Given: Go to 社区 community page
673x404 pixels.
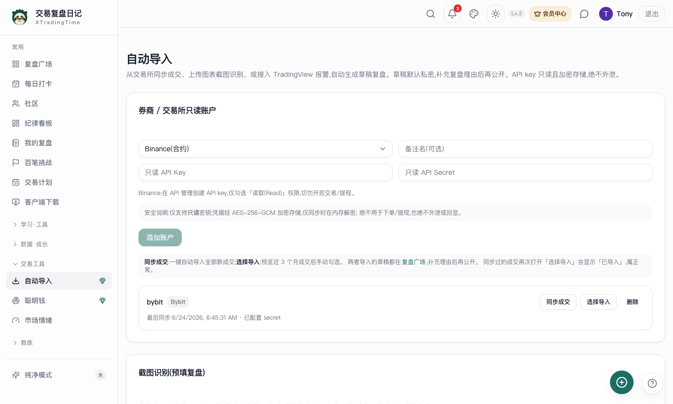Looking at the screenshot, I should click(x=59, y=103).
